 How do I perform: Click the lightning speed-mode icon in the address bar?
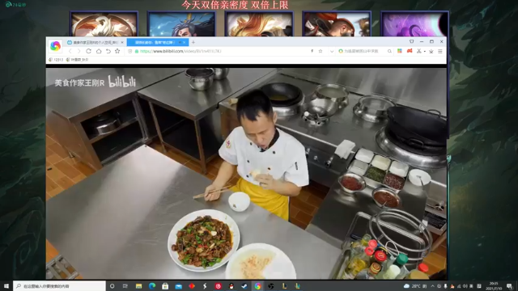click(312, 51)
